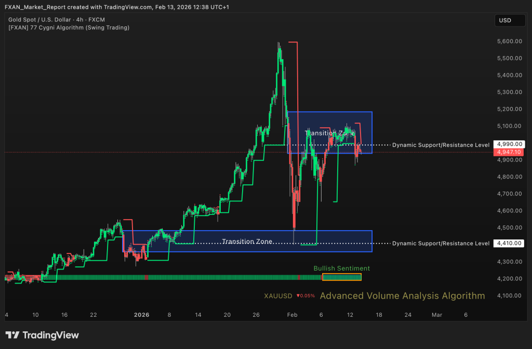
Task: Click the TradingView logo icon
Action: [x=12, y=335]
